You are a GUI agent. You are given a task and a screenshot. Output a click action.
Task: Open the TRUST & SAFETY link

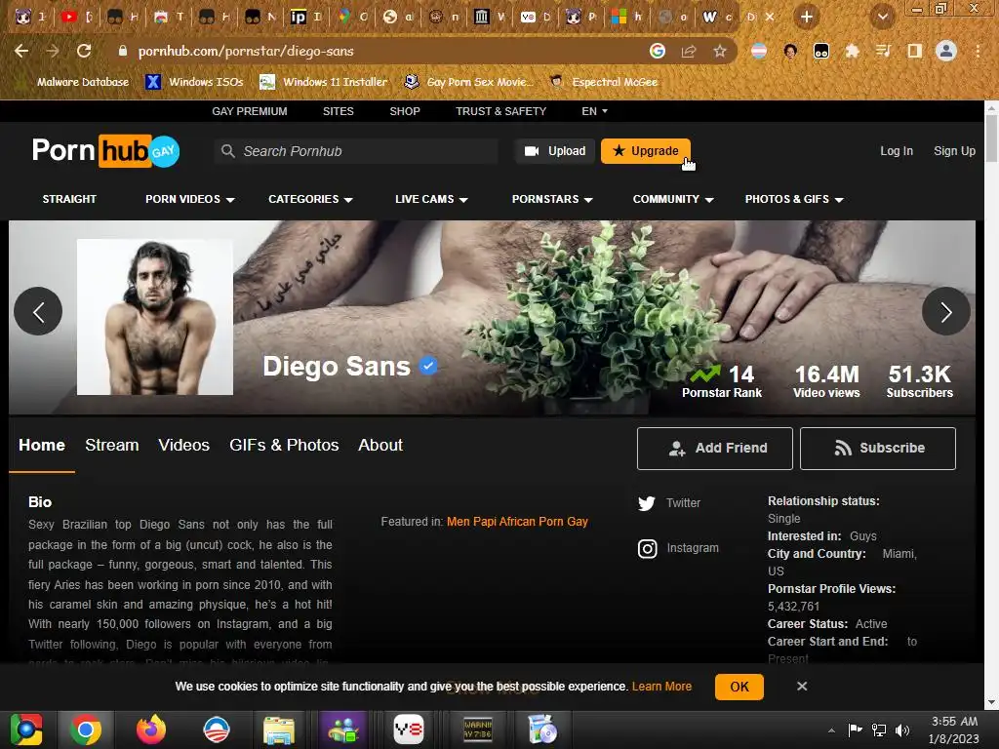(500, 111)
